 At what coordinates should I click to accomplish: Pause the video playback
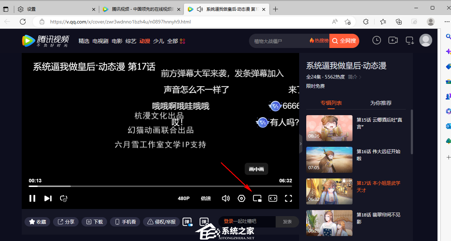point(32,198)
